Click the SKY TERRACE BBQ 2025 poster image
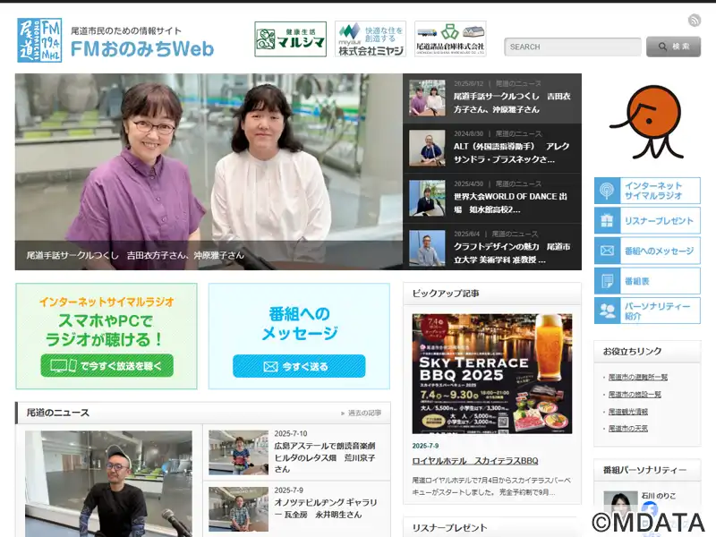The height and width of the screenshot is (537, 716). 491,373
